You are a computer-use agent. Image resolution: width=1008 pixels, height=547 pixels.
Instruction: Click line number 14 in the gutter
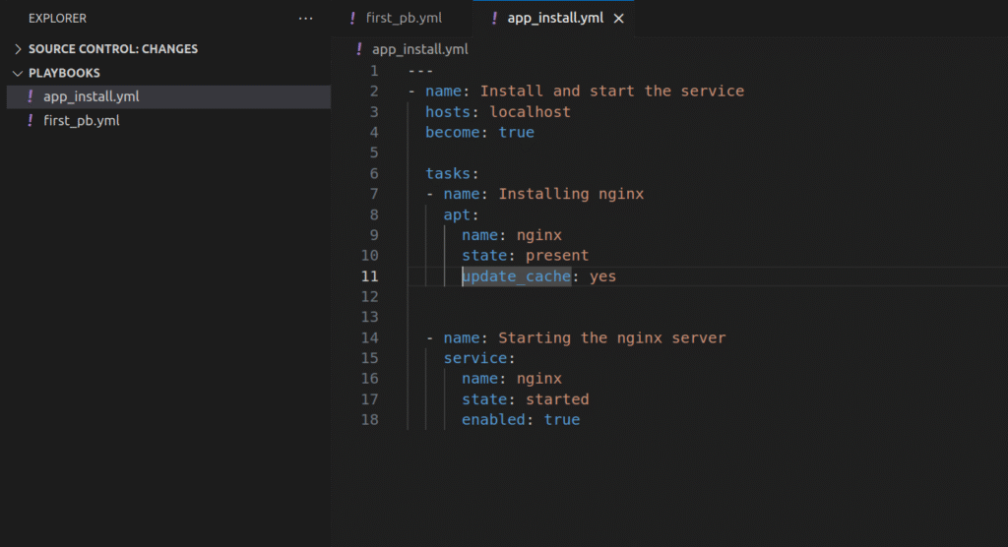click(370, 337)
